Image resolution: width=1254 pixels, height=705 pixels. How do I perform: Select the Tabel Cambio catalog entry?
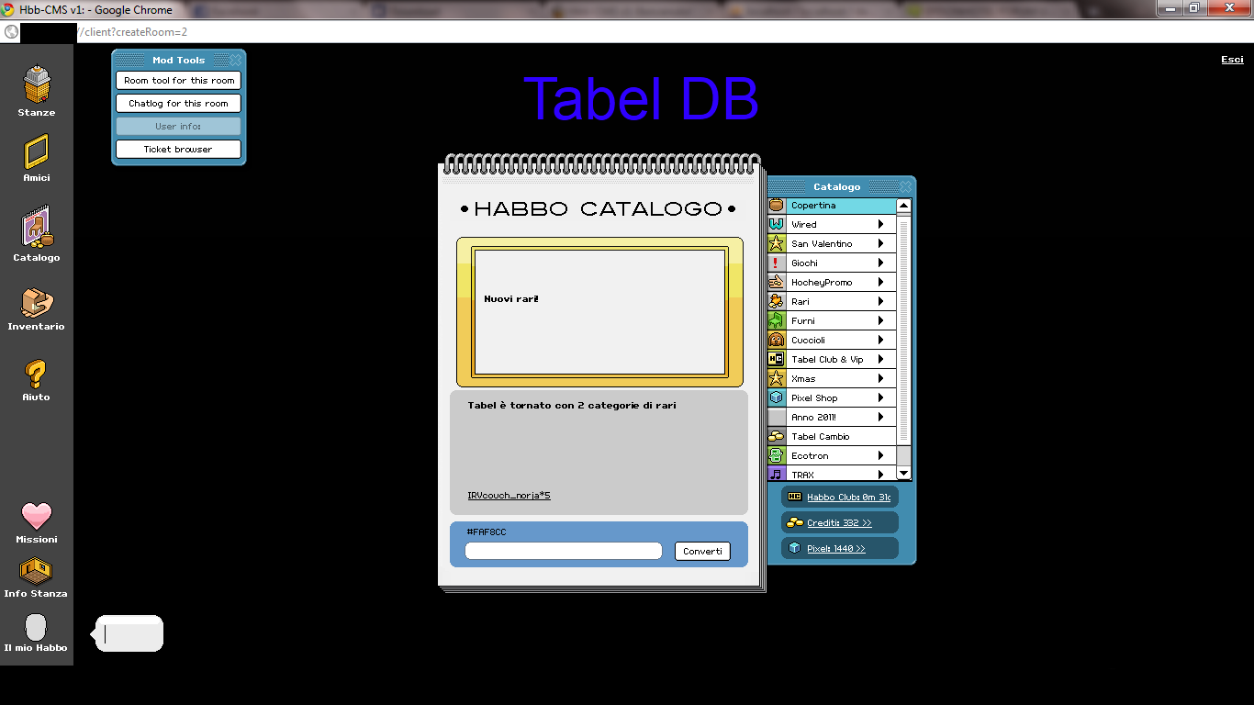pos(832,436)
